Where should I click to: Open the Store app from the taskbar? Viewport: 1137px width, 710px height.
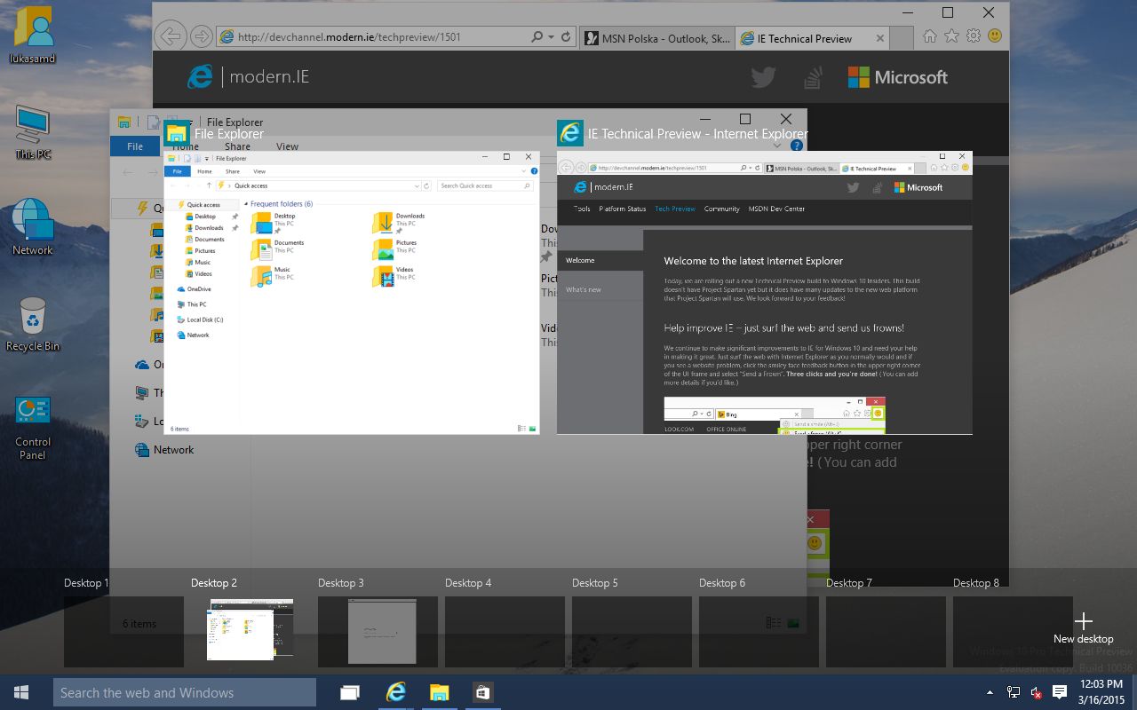coord(481,692)
